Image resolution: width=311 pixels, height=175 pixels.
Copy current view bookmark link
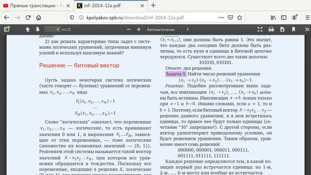pyautogui.click(x=294, y=29)
